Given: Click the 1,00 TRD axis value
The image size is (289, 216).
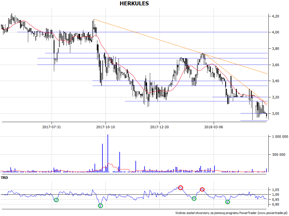Looking at the screenshot, I should 275,195.
